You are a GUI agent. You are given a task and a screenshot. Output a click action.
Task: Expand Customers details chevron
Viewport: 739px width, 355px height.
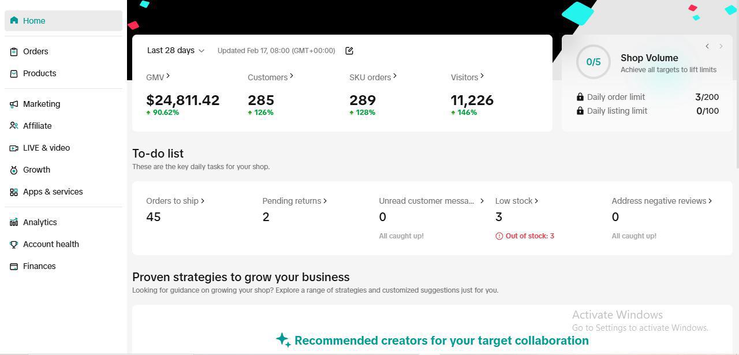pyautogui.click(x=292, y=76)
